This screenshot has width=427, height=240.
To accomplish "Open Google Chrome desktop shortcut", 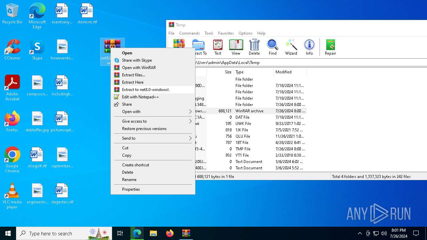I will click(x=12, y=160).
